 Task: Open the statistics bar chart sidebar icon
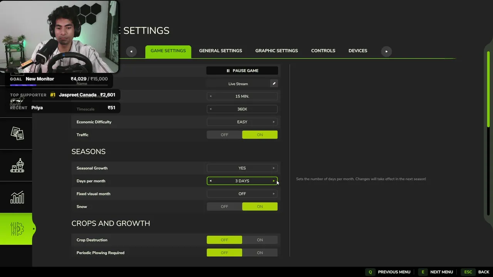pos(17,197)
